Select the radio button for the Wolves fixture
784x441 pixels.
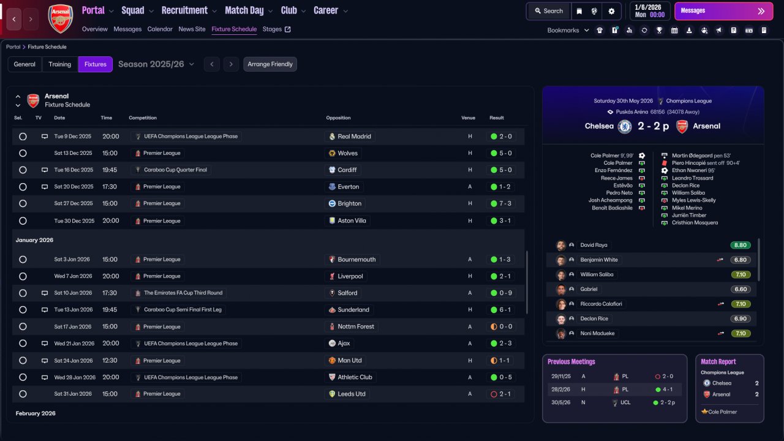coord(23,153)
